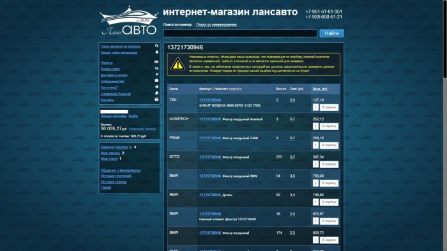Open the Сотрудничество link
Image resolution: width=447 pixels, height=251 pixels.
coord(112,81)
